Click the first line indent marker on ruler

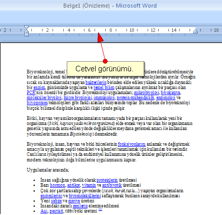click(x=26, y=27)
